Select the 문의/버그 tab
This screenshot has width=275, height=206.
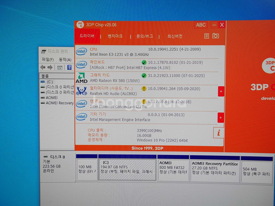[145, 36]
